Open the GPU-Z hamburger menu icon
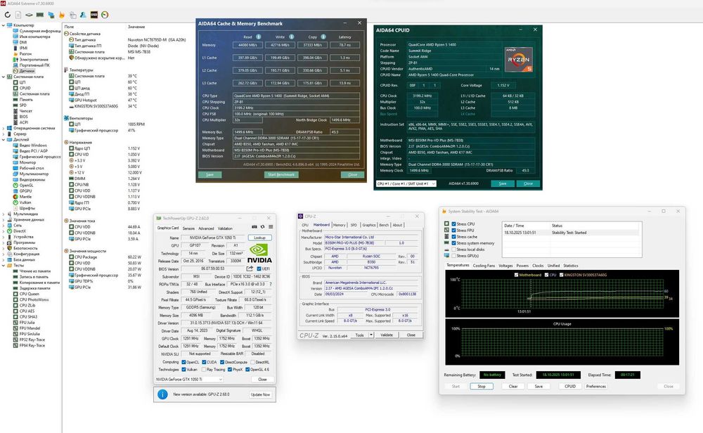 point(271,227)
